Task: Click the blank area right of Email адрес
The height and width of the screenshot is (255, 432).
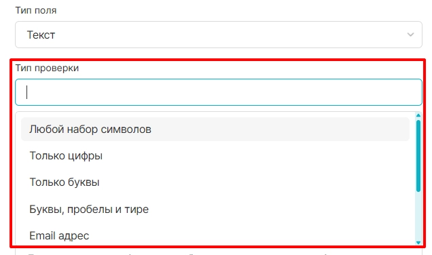Action: (x=248, y=236)
